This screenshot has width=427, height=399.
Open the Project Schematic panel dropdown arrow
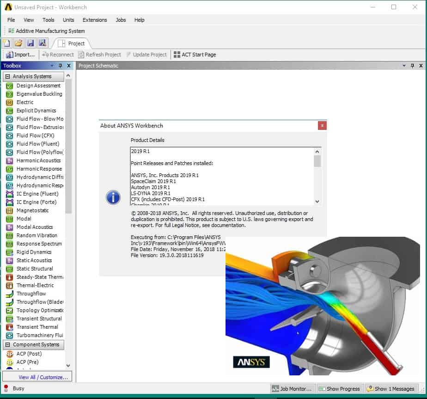[x=404, y=66]
